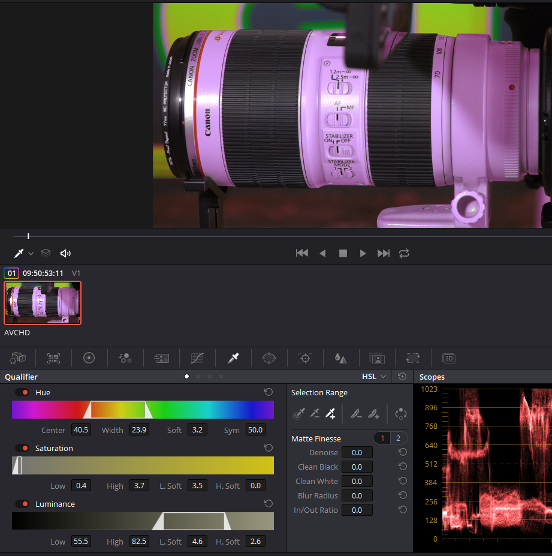This screenshot has width=552, height=556.
Task: Select the AVCHD clip thumbnail
Action: pyautogui.click(x=43, y=303)
